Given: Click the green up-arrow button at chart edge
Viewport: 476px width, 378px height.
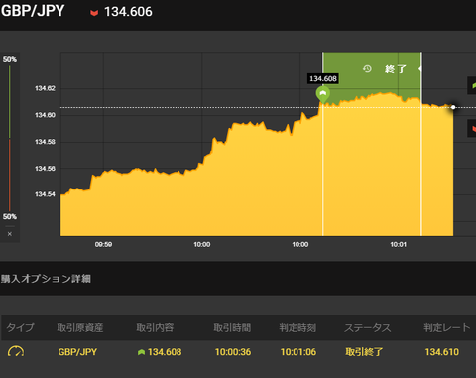Looking at the screenshot, I should [472, 85].
